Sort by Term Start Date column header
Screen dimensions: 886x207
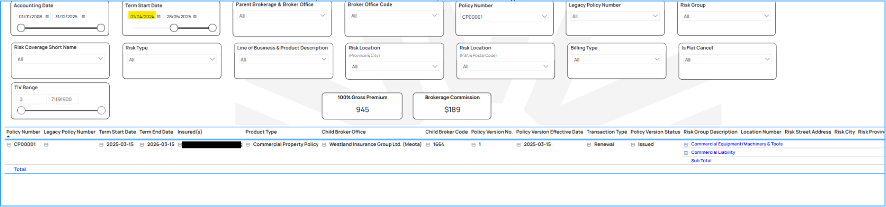[x=118, y=132]
